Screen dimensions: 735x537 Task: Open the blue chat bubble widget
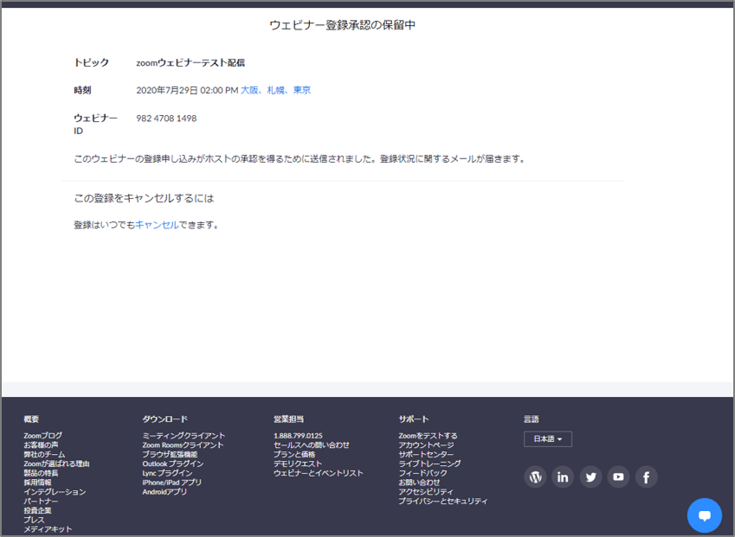pyautogui.click(x=705, y=515)
